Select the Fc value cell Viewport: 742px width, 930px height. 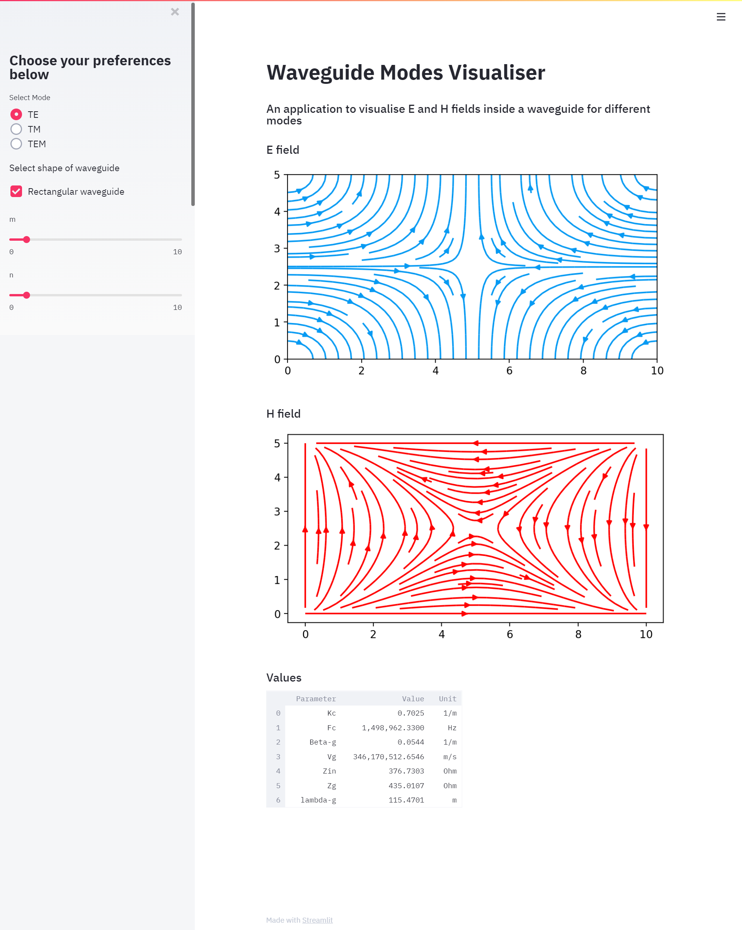(393, 728)
